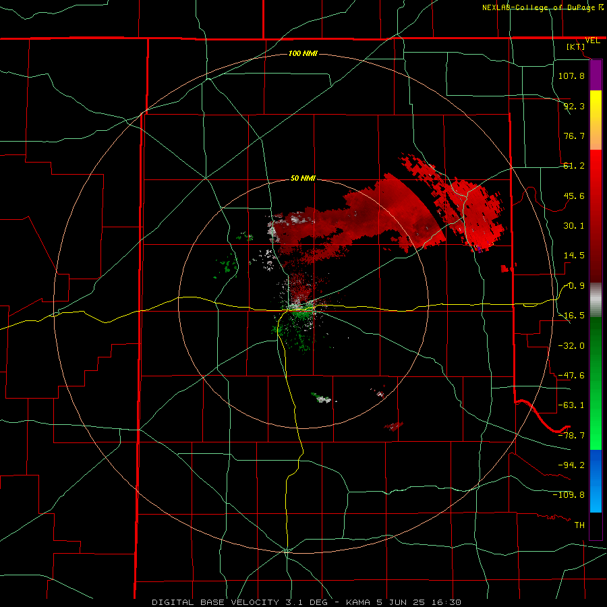
Task: Click the 50 NMI range ring label
Action: tap(303, 178)
